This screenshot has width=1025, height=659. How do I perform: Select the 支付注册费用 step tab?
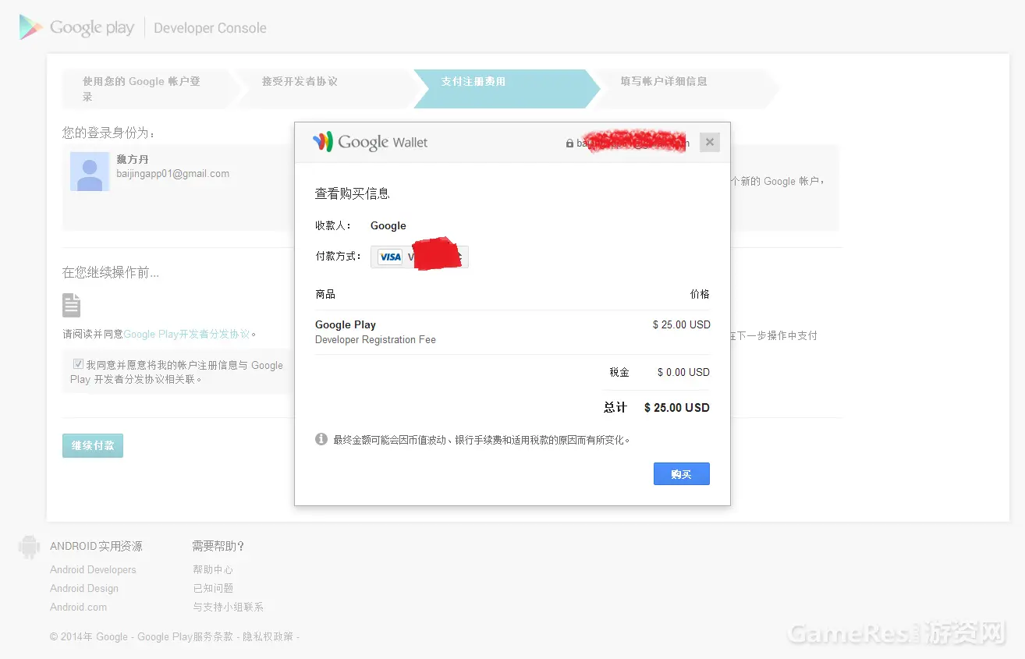click(x=505, y=88)
